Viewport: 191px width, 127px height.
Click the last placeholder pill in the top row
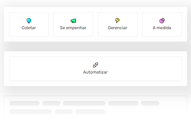coord(150,103)
